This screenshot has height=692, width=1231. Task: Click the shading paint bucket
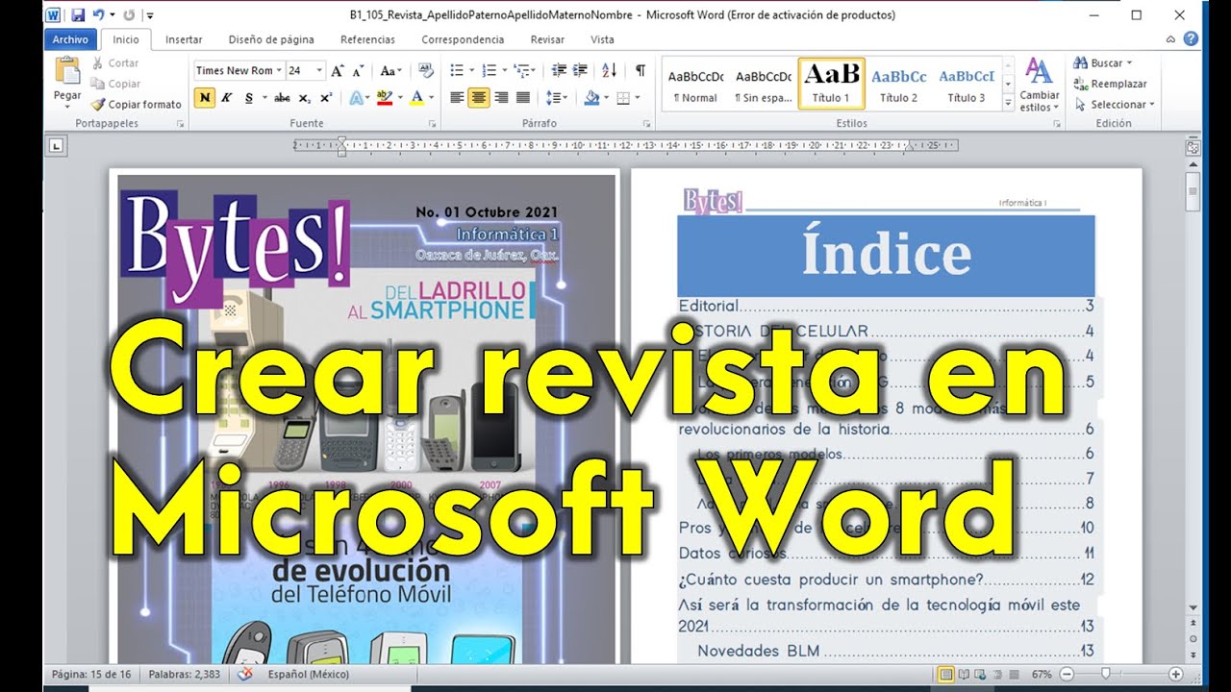591,97
